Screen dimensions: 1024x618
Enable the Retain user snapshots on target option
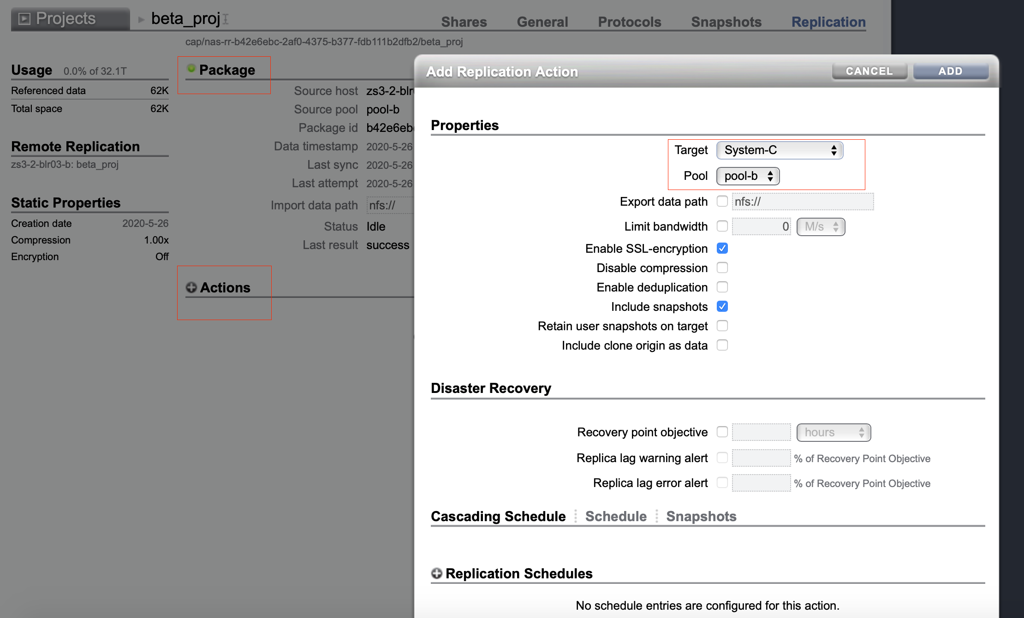[x=722, y=326]
